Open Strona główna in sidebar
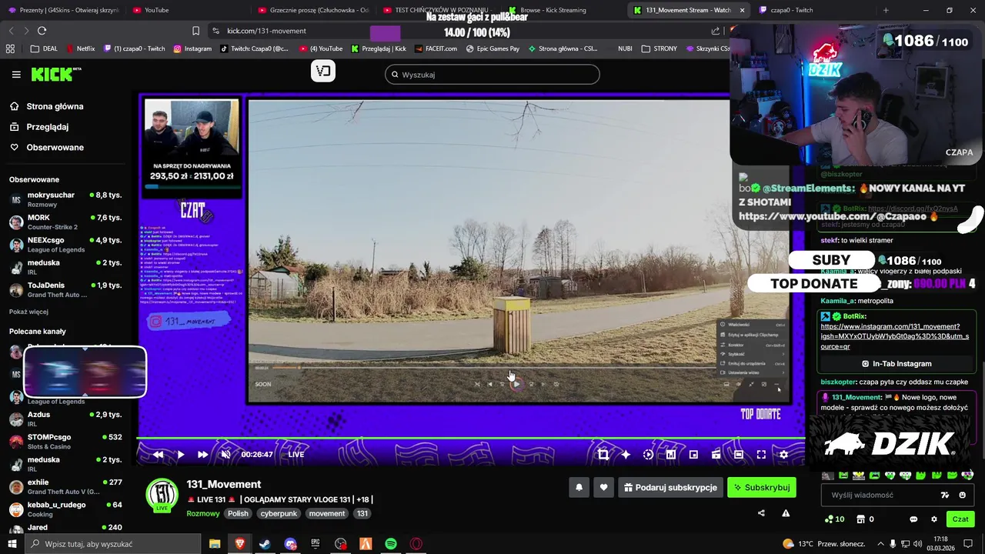The width and height of the screenshot is (985, 554). tap(46, 106)
